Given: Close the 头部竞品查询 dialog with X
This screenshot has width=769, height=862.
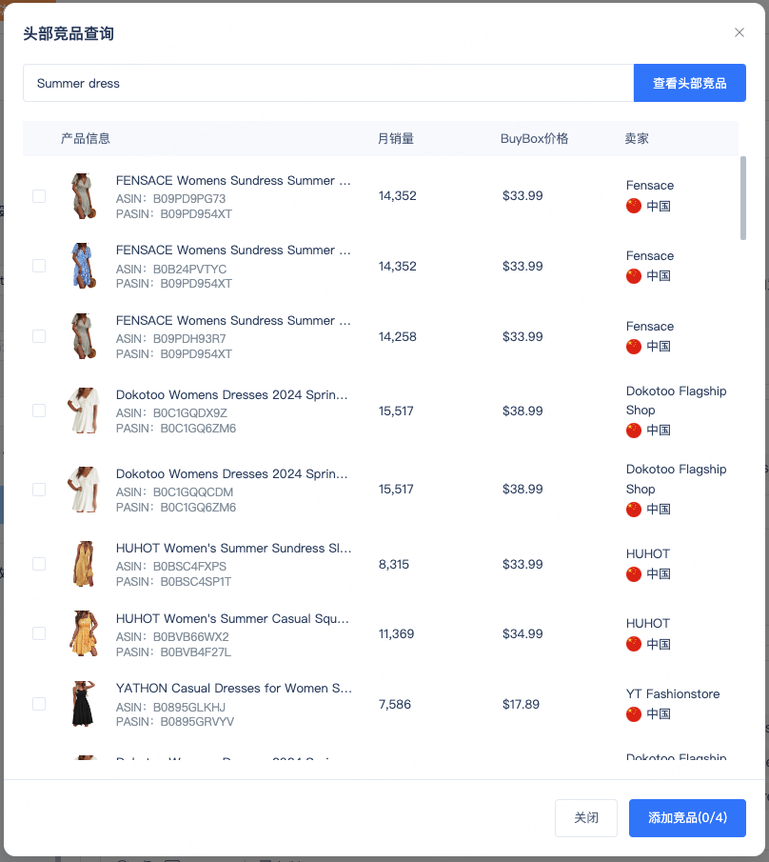Looking at the screenshot, I should [x=739, y=33].
